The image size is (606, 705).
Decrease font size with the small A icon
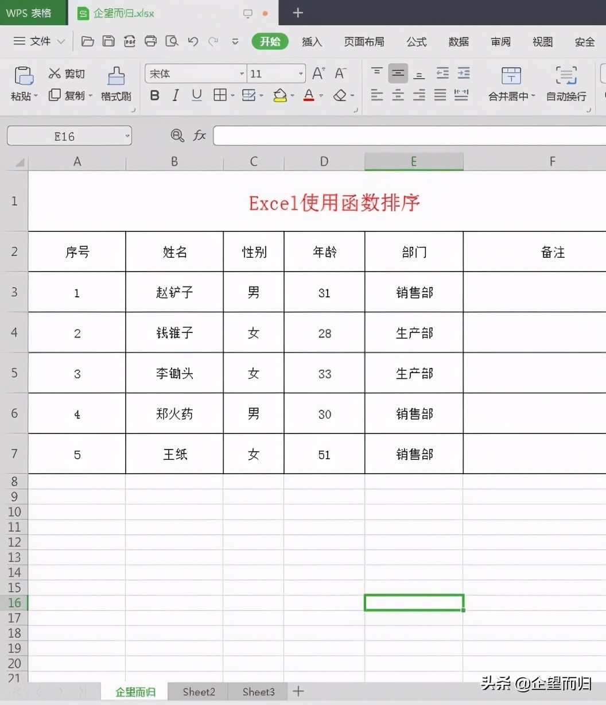click(x=340, y=73)
